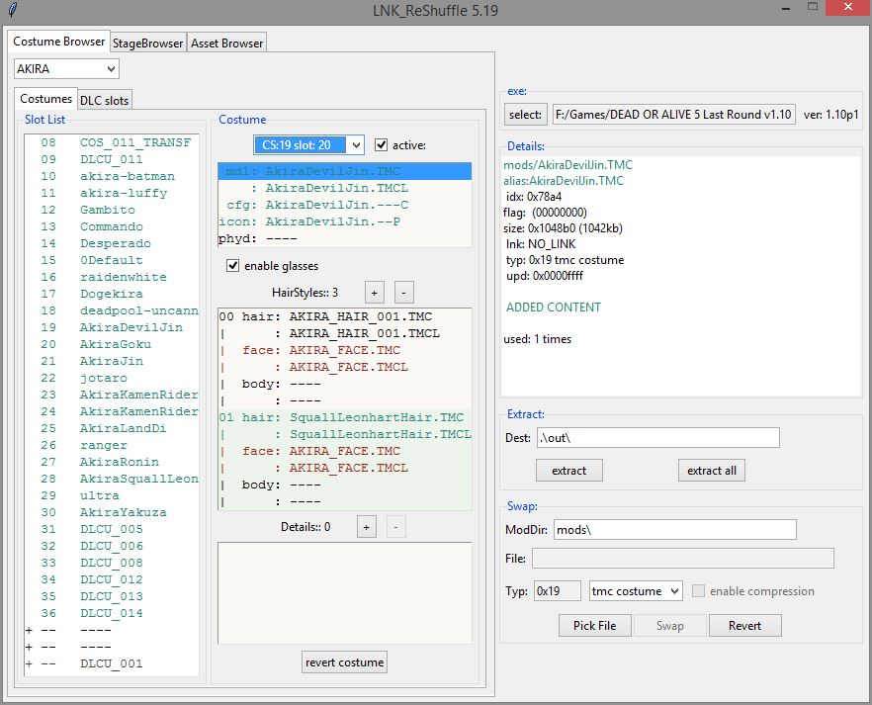Open the DLC slots sub-tab
Screen dimensions: 872x705
[104, 101]
